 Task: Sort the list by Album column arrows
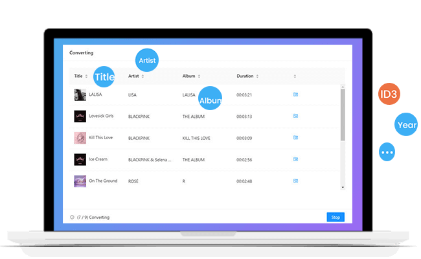[199, 76]
